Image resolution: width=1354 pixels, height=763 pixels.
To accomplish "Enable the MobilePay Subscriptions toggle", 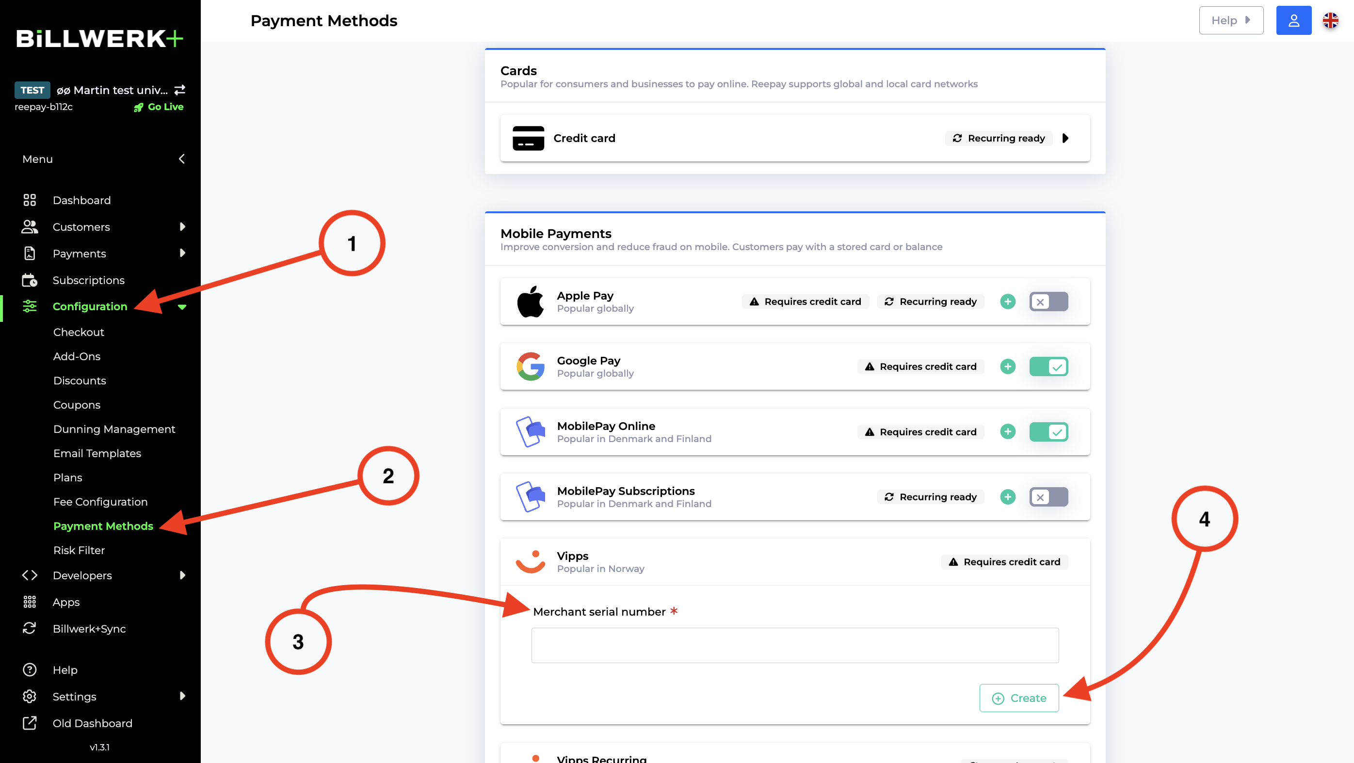I will coord(1048,496).
